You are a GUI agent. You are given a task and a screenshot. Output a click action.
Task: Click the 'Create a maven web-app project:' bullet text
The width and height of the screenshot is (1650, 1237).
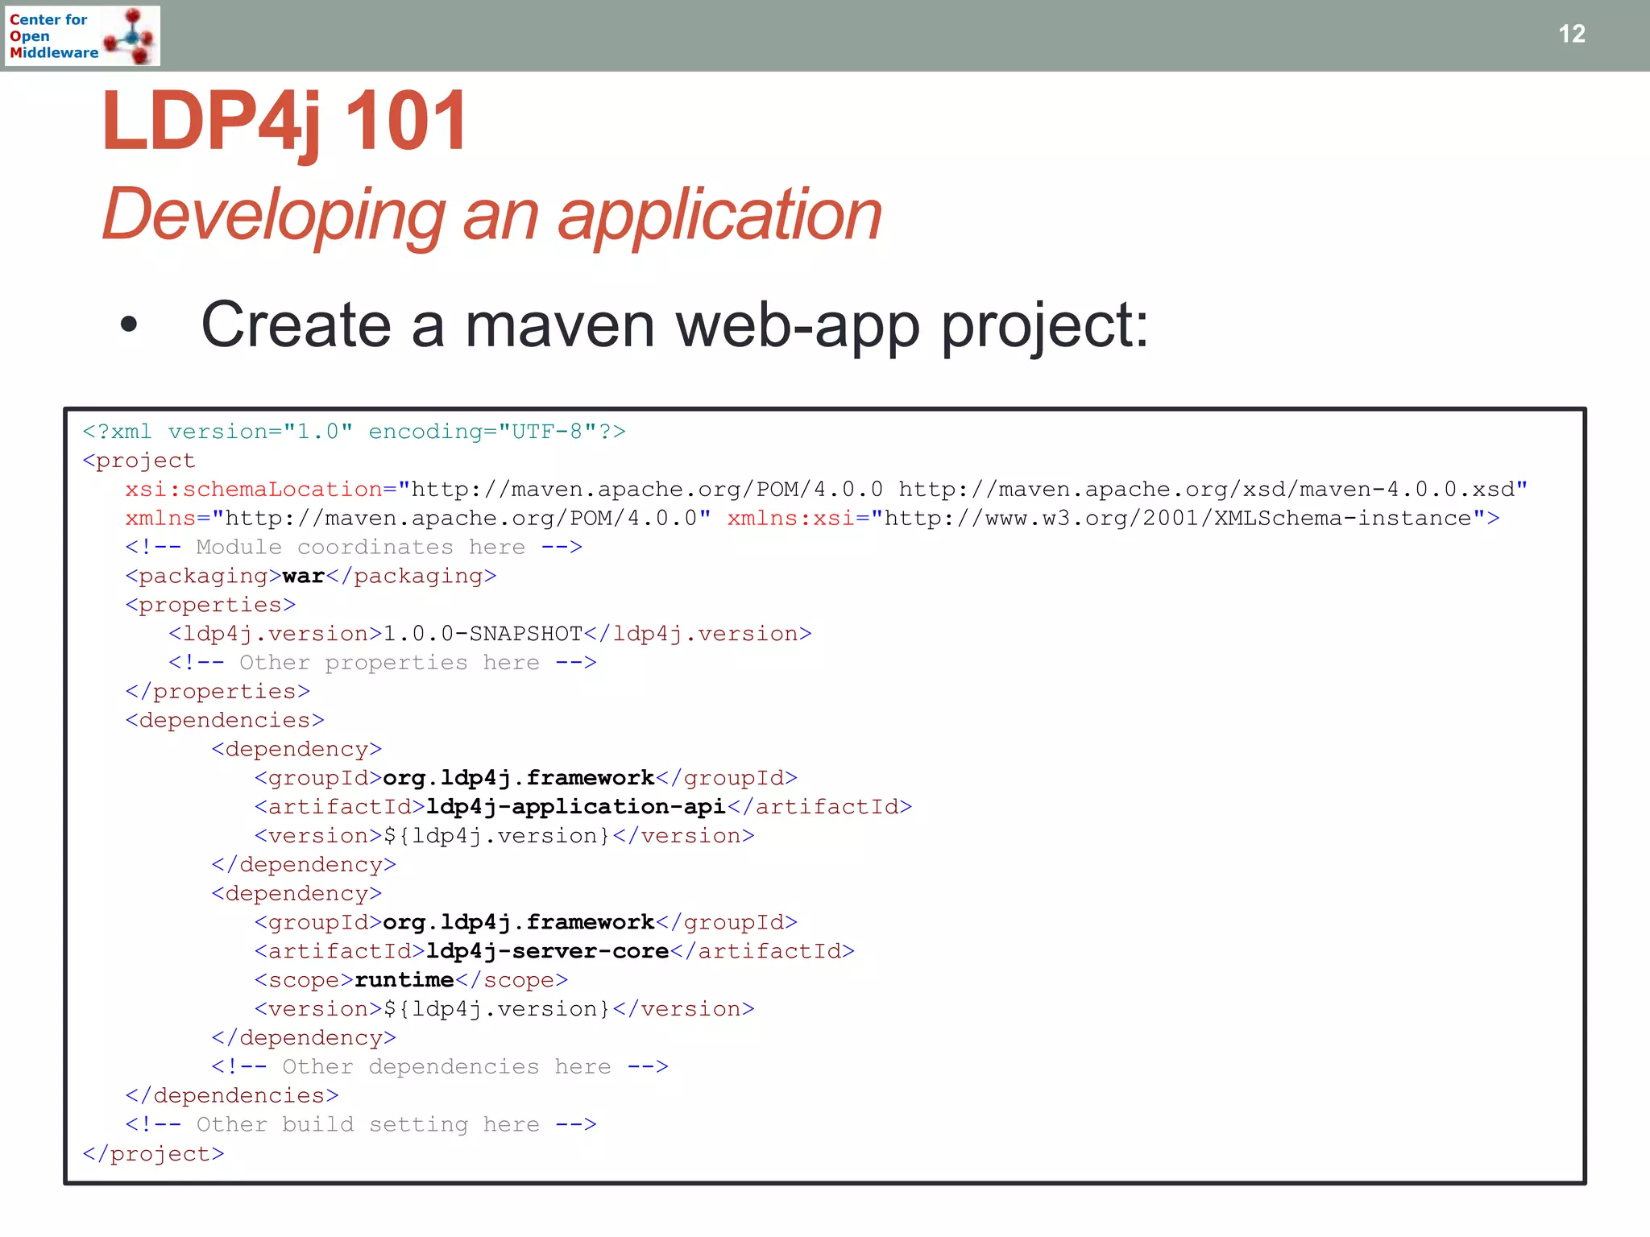point(674,325)
